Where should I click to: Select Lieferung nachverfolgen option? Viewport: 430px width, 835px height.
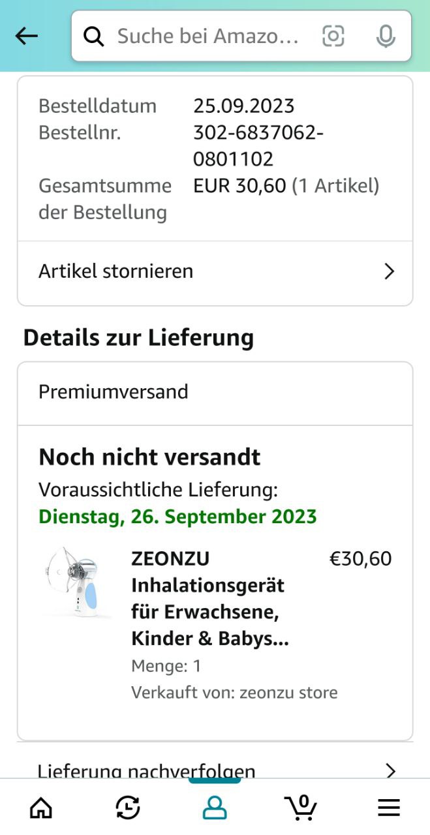(215, 763)
